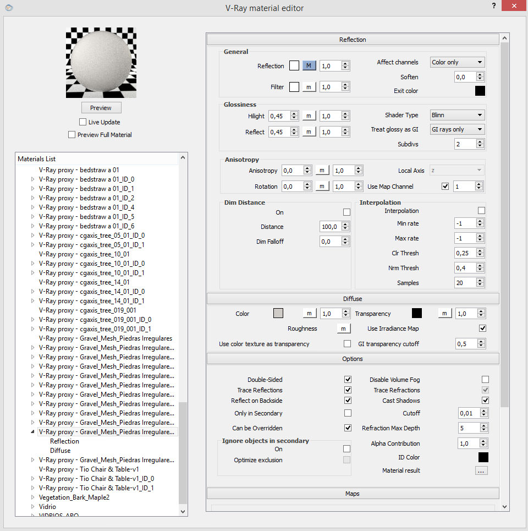Collapse the Options rollout header
528x531 pixels.
pos(353,359)
